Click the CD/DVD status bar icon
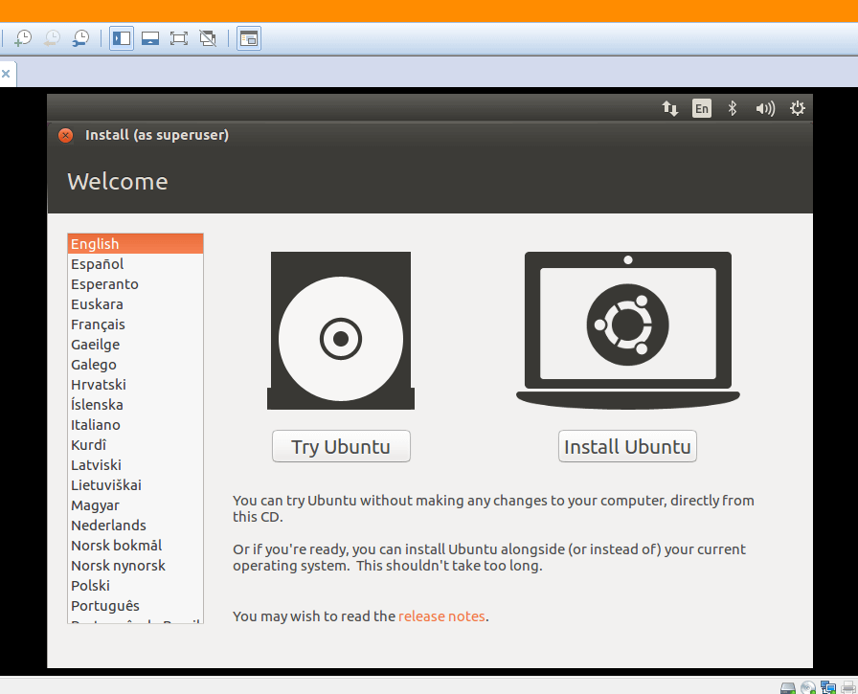 [x=807, y=686]
